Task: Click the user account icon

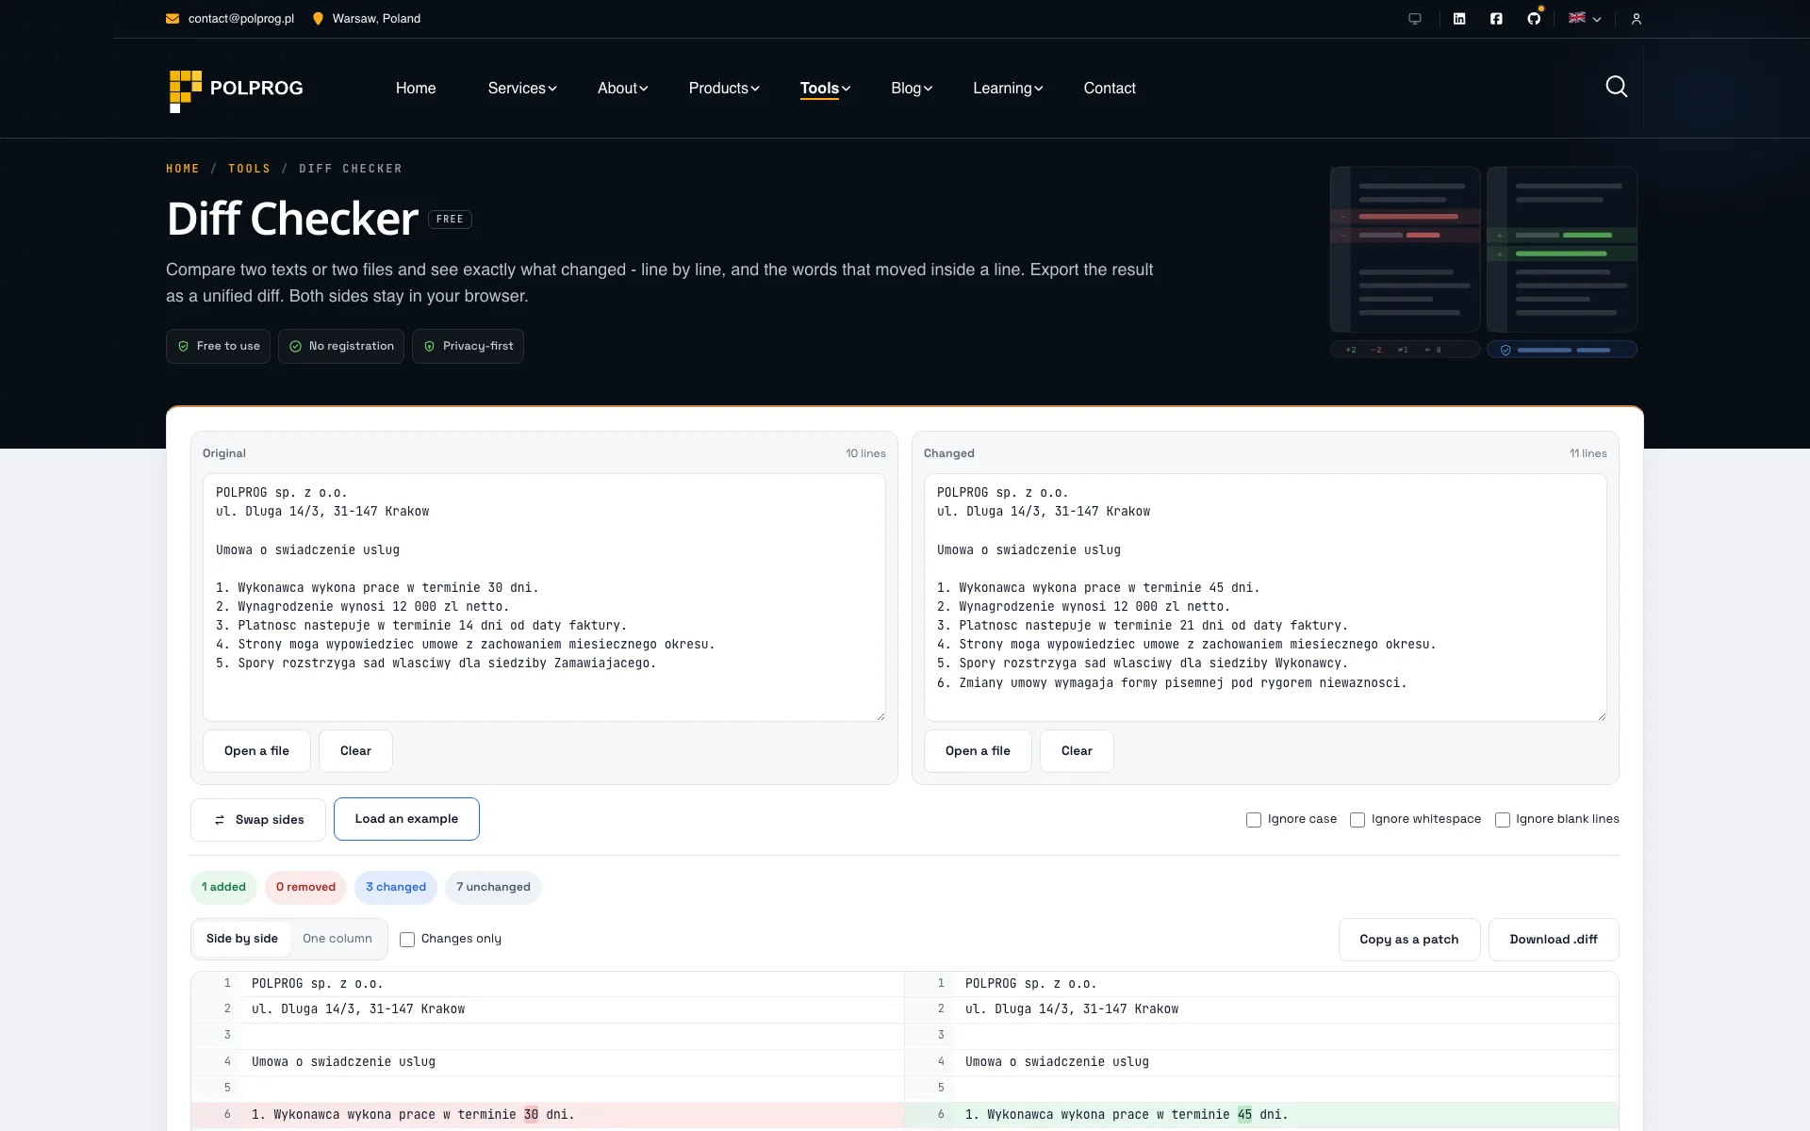Action: coord(1637,19)
